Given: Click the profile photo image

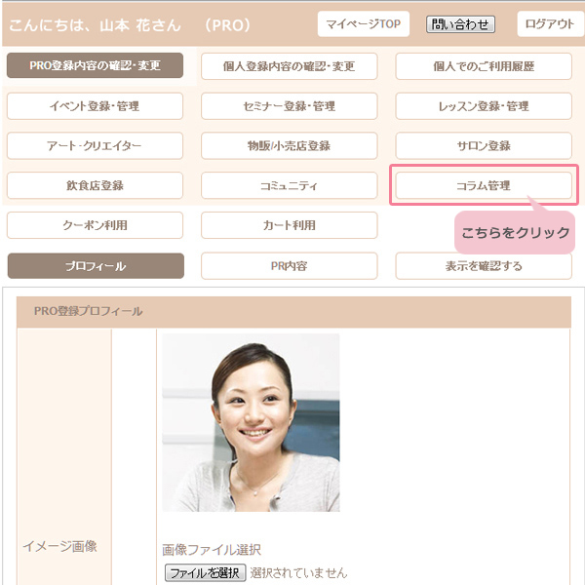Looking at the screenshot, I should [251, 423].
